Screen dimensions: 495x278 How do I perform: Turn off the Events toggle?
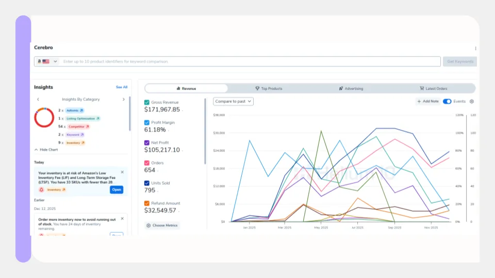click(x=447, y=101)
